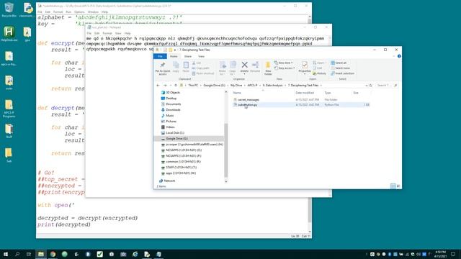
Task: Sort files by Type column header
Action: [x=328, y=93]
